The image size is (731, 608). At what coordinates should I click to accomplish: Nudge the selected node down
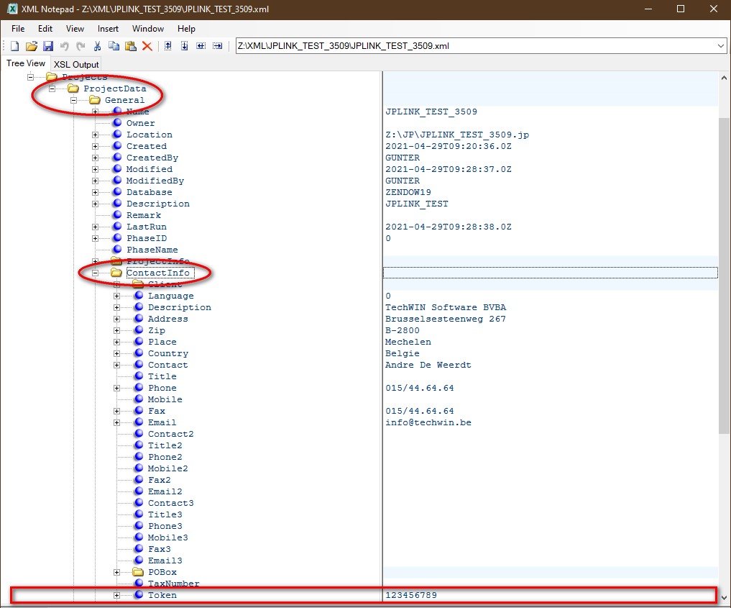coord(185,46)
